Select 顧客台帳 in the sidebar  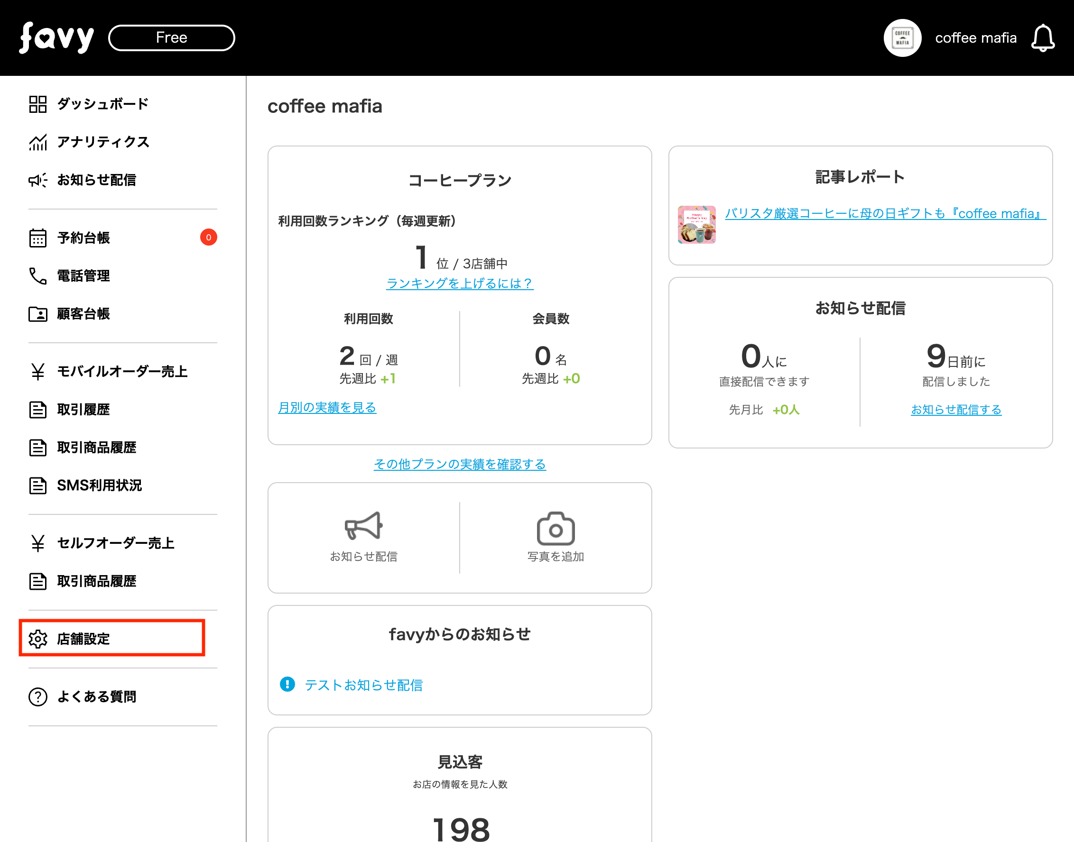[83, 313]
